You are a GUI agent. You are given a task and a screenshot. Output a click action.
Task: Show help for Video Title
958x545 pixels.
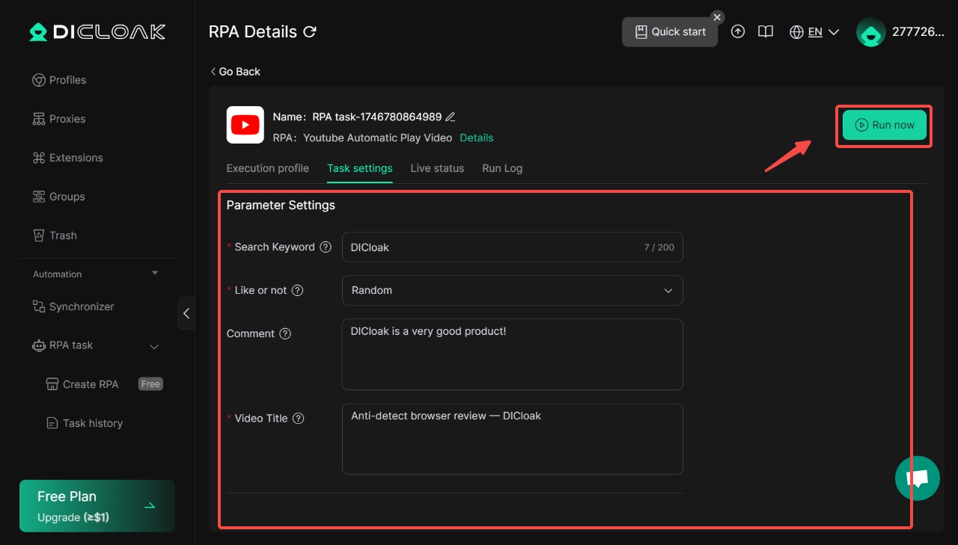(299, 418)
